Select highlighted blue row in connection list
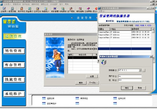This screenshot has height=109, width=157. 125,49
